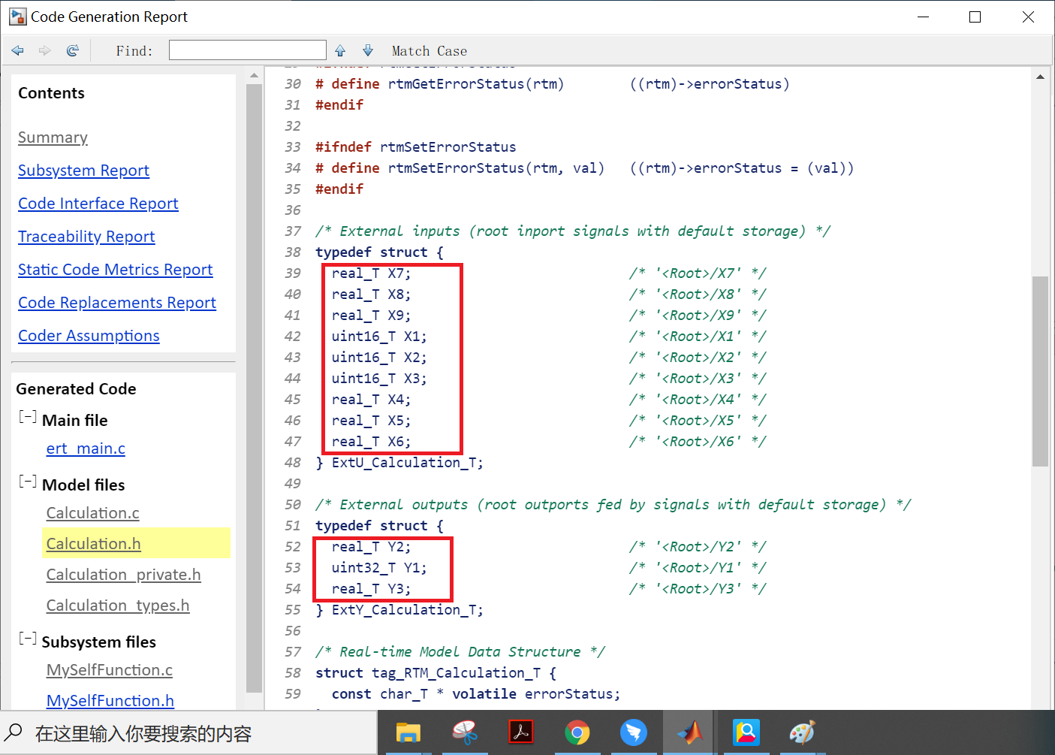Click line 42 'uint16_T X1;' declaration
The image size is (1055, 755).
click(x=379, y=337)
